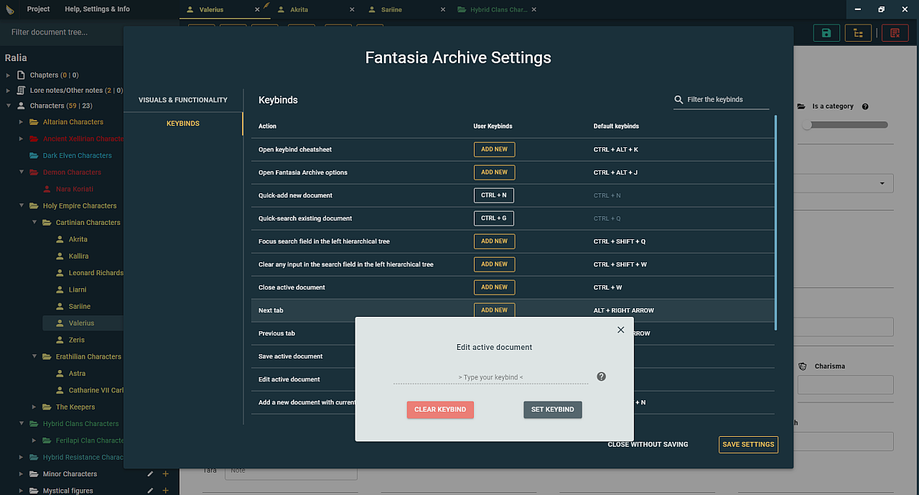
Task: Expand The Keepers folder
Action: (x=34, y=407)
